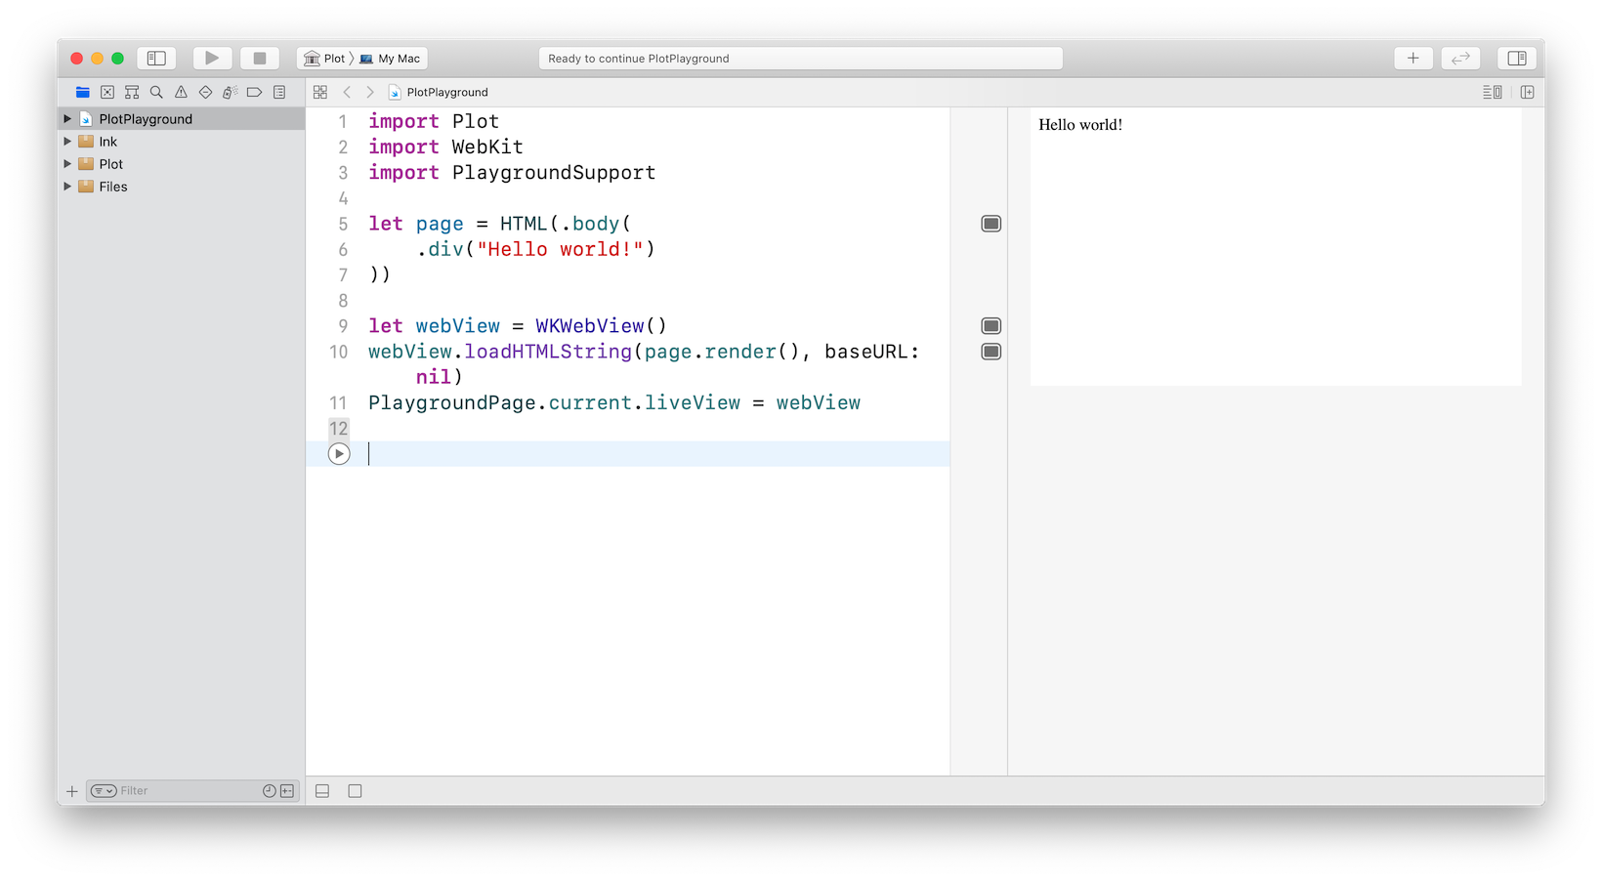This screenshot has width=1602, height=881.
Task: Click 'liveView' property in line 11
Action: click(693, 402)
